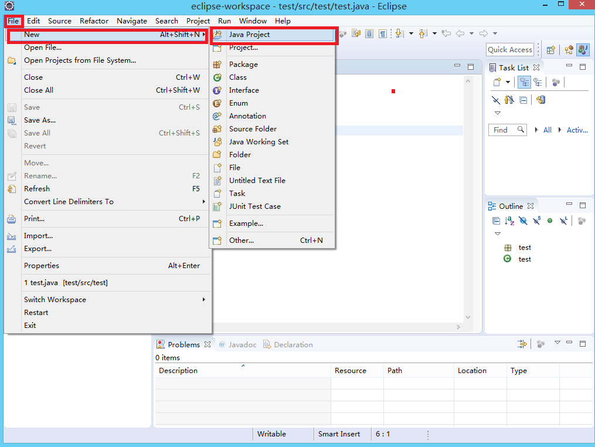Image resolution: width=595 pixels, height=447 pixels.
Task: Choose Enum in the New submenu
Action: pyautogui.click(x=273, y=103)
